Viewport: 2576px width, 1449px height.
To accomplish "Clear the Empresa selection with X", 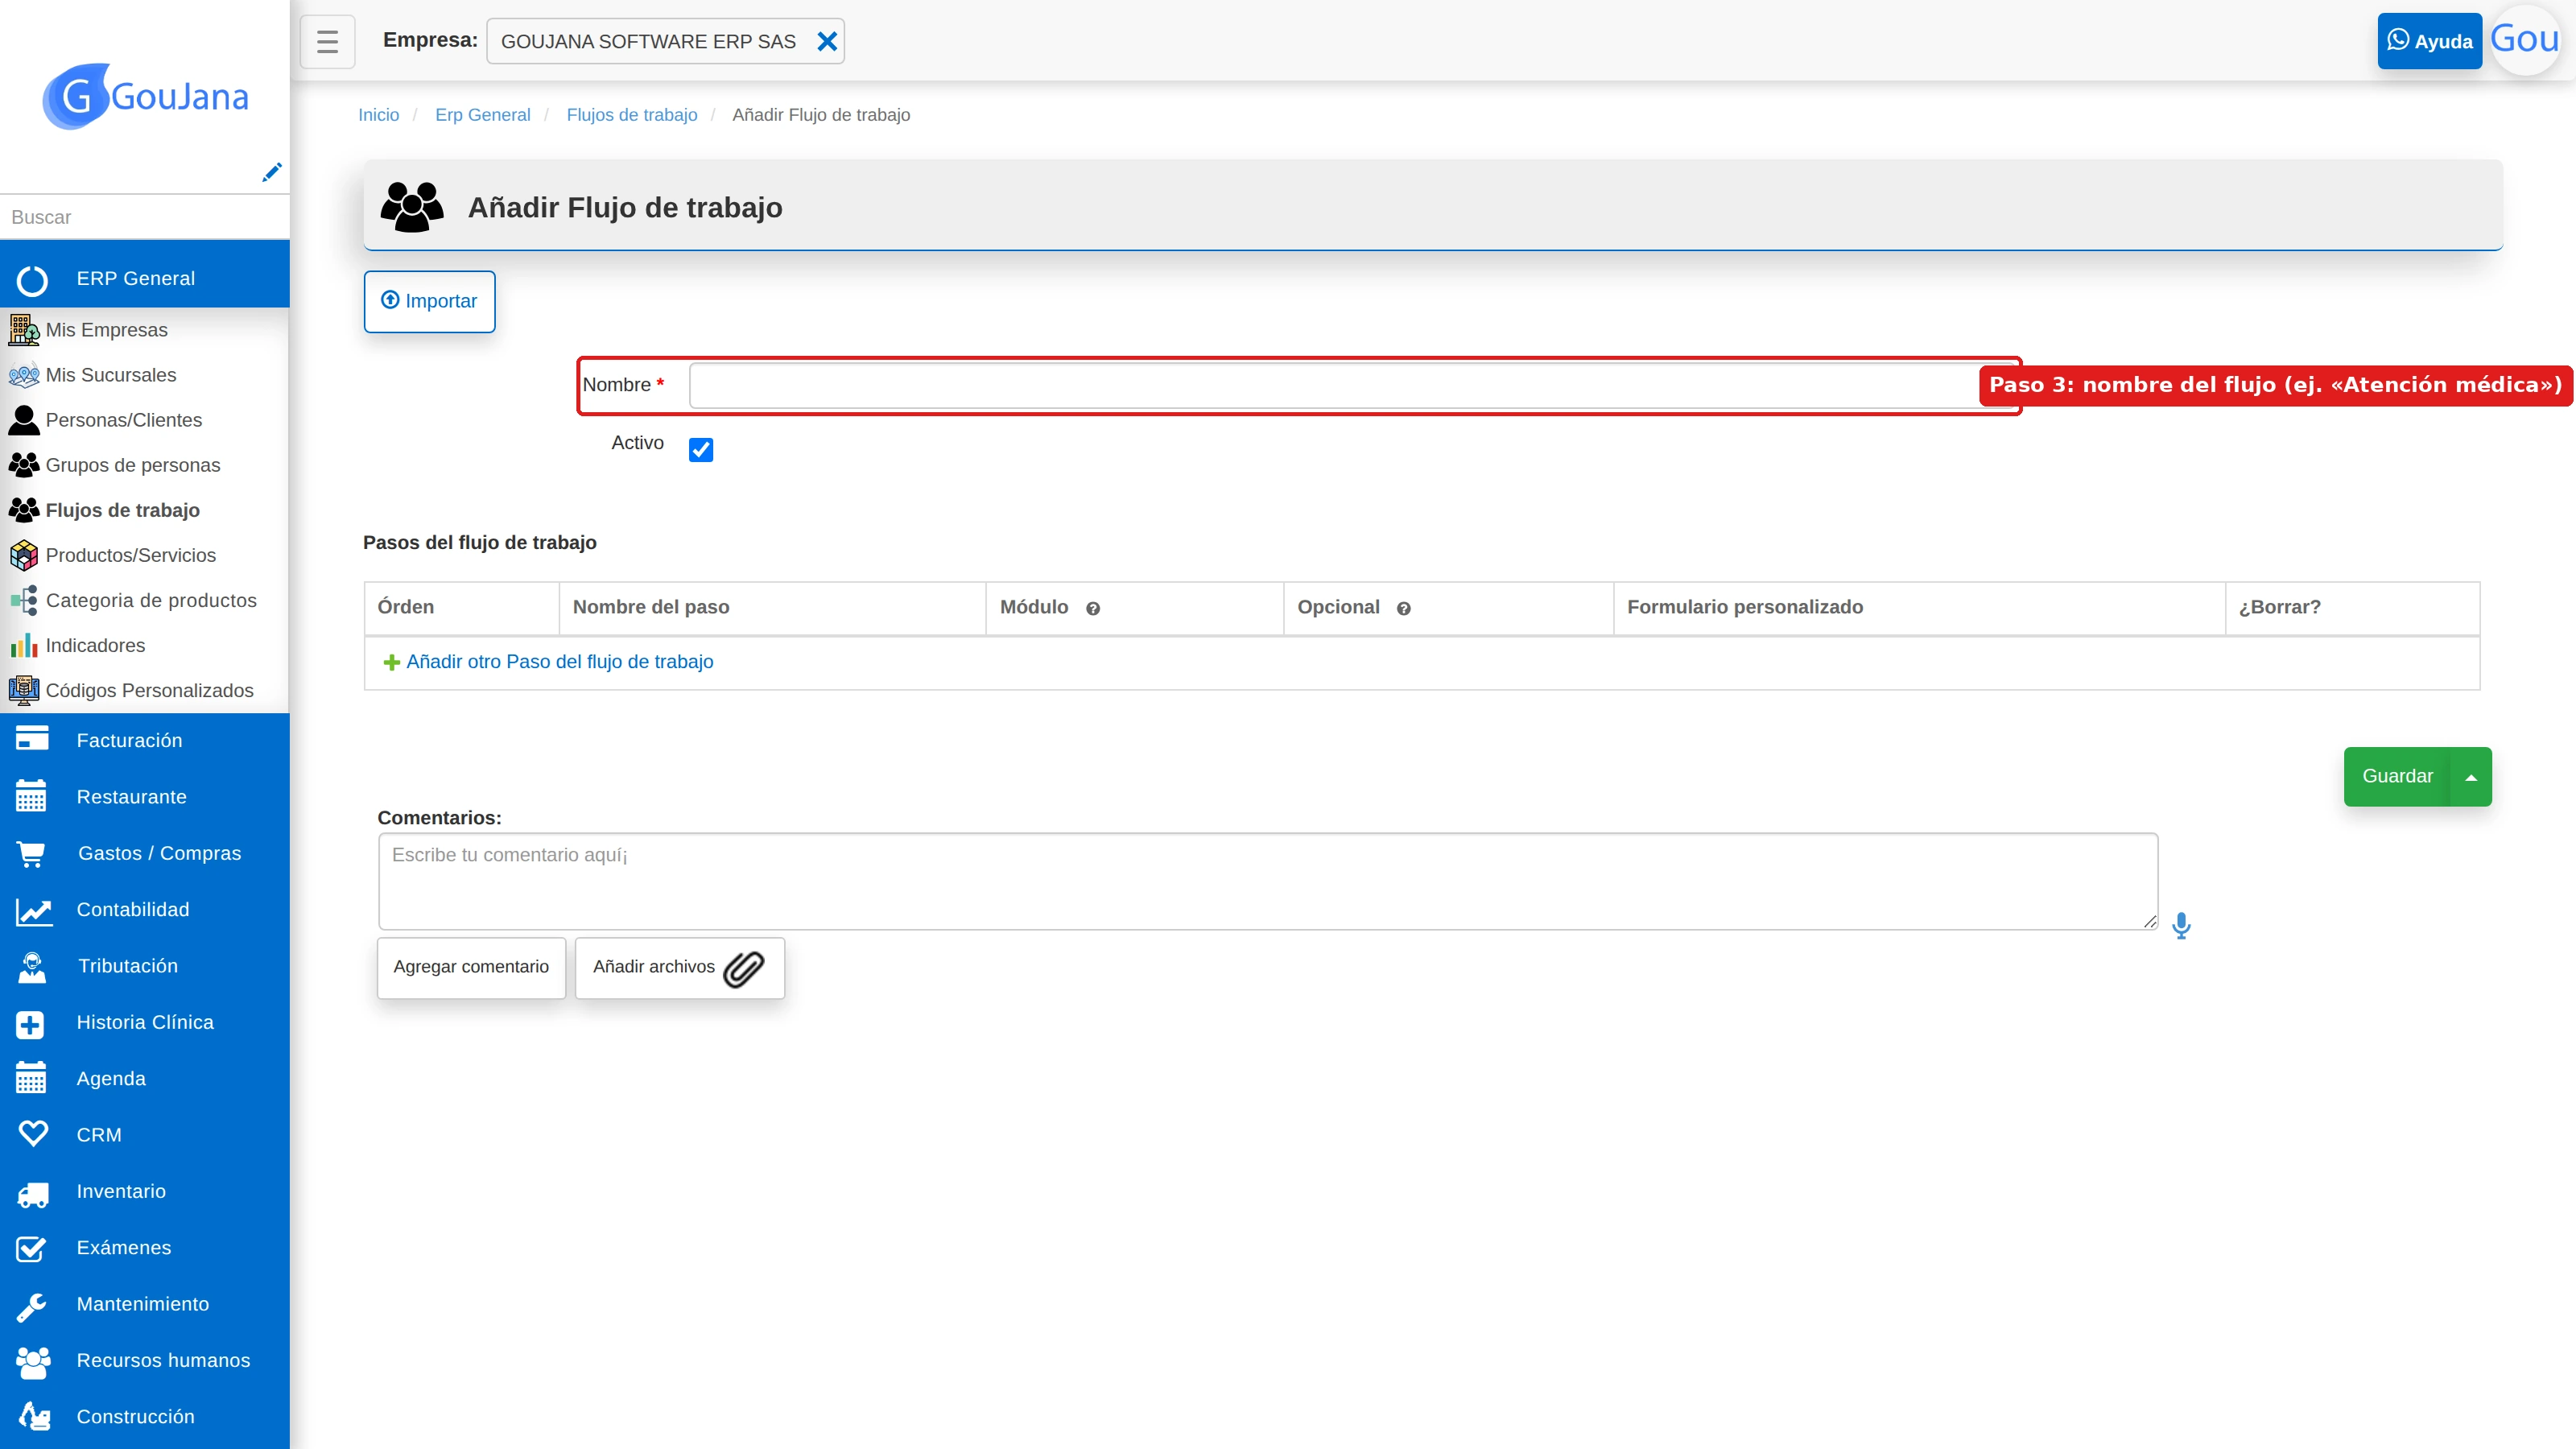I will (x=827, y=41).
